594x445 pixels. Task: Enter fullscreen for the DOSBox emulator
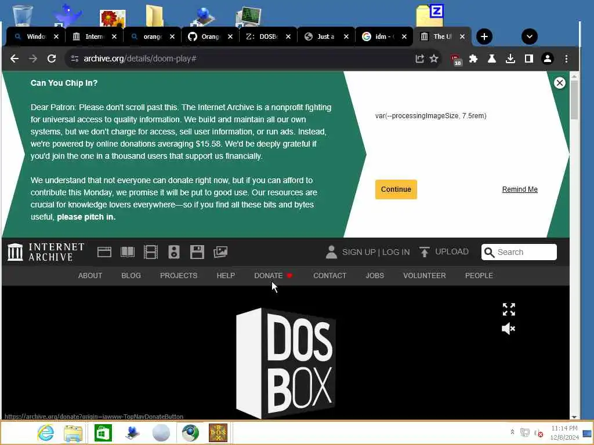tap(509, 309)
